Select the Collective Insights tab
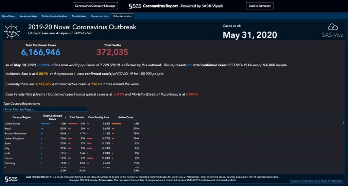 pos(122,16)
